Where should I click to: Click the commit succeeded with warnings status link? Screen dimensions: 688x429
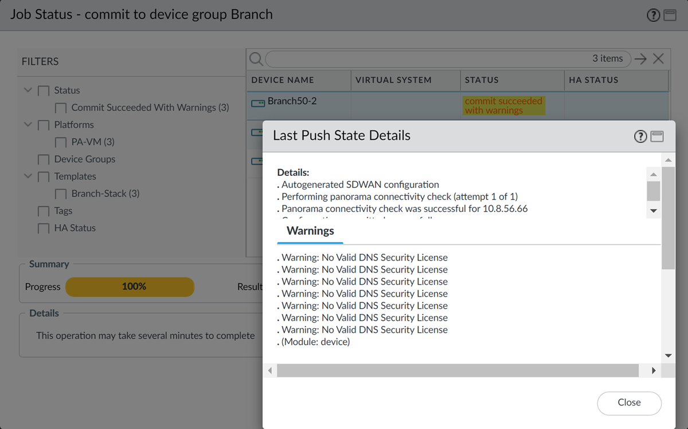pyautogui.click(x=503, y=105)
